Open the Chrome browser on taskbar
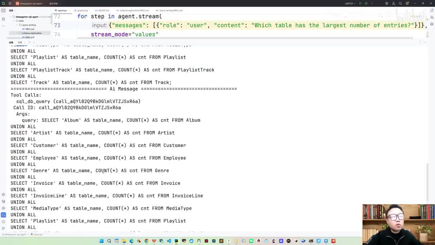 (146, 241)
